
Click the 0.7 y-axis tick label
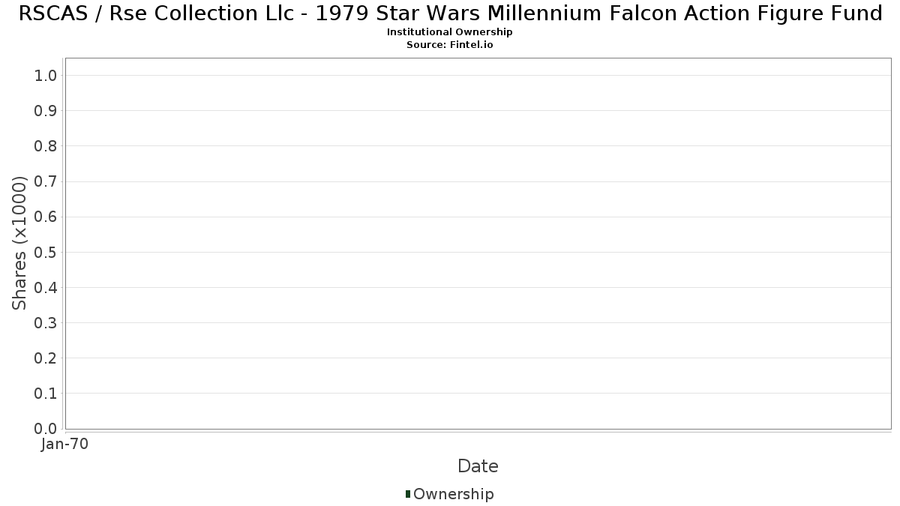pyautogui.click(x=45, y=181)
